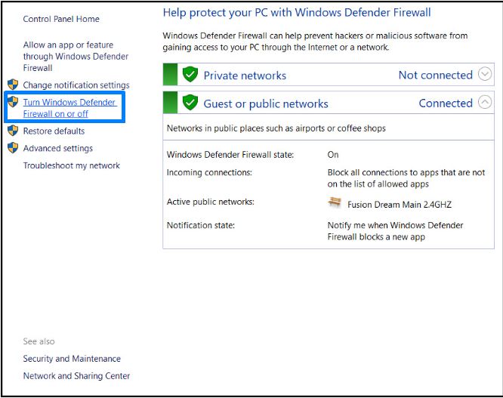
Task: Open Advanced settings link
Action: 58,149
